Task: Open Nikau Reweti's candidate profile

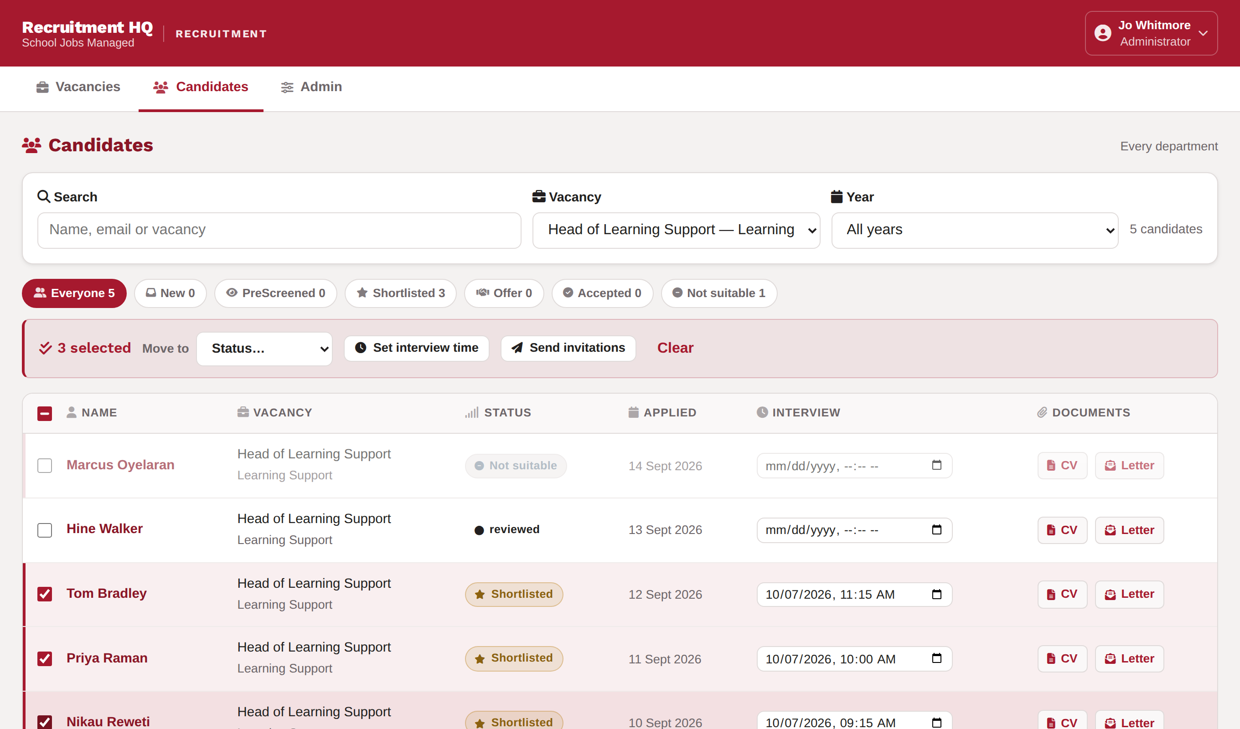Action: pos(108,722)
